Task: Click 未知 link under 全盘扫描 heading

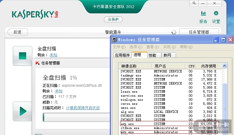Action: coord(54,55)
